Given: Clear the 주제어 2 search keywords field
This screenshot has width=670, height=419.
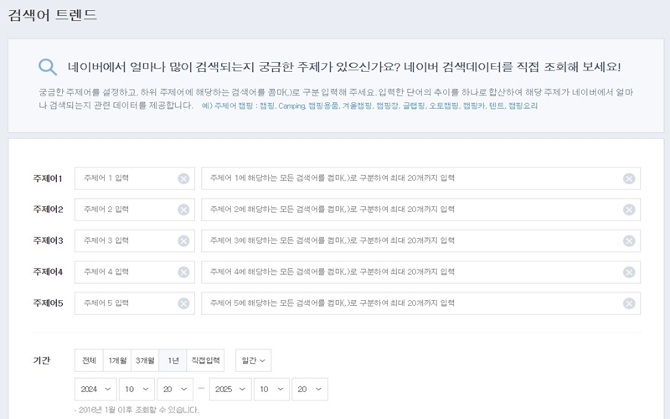Looking at the screenshot, I should [x=629, y=210].
